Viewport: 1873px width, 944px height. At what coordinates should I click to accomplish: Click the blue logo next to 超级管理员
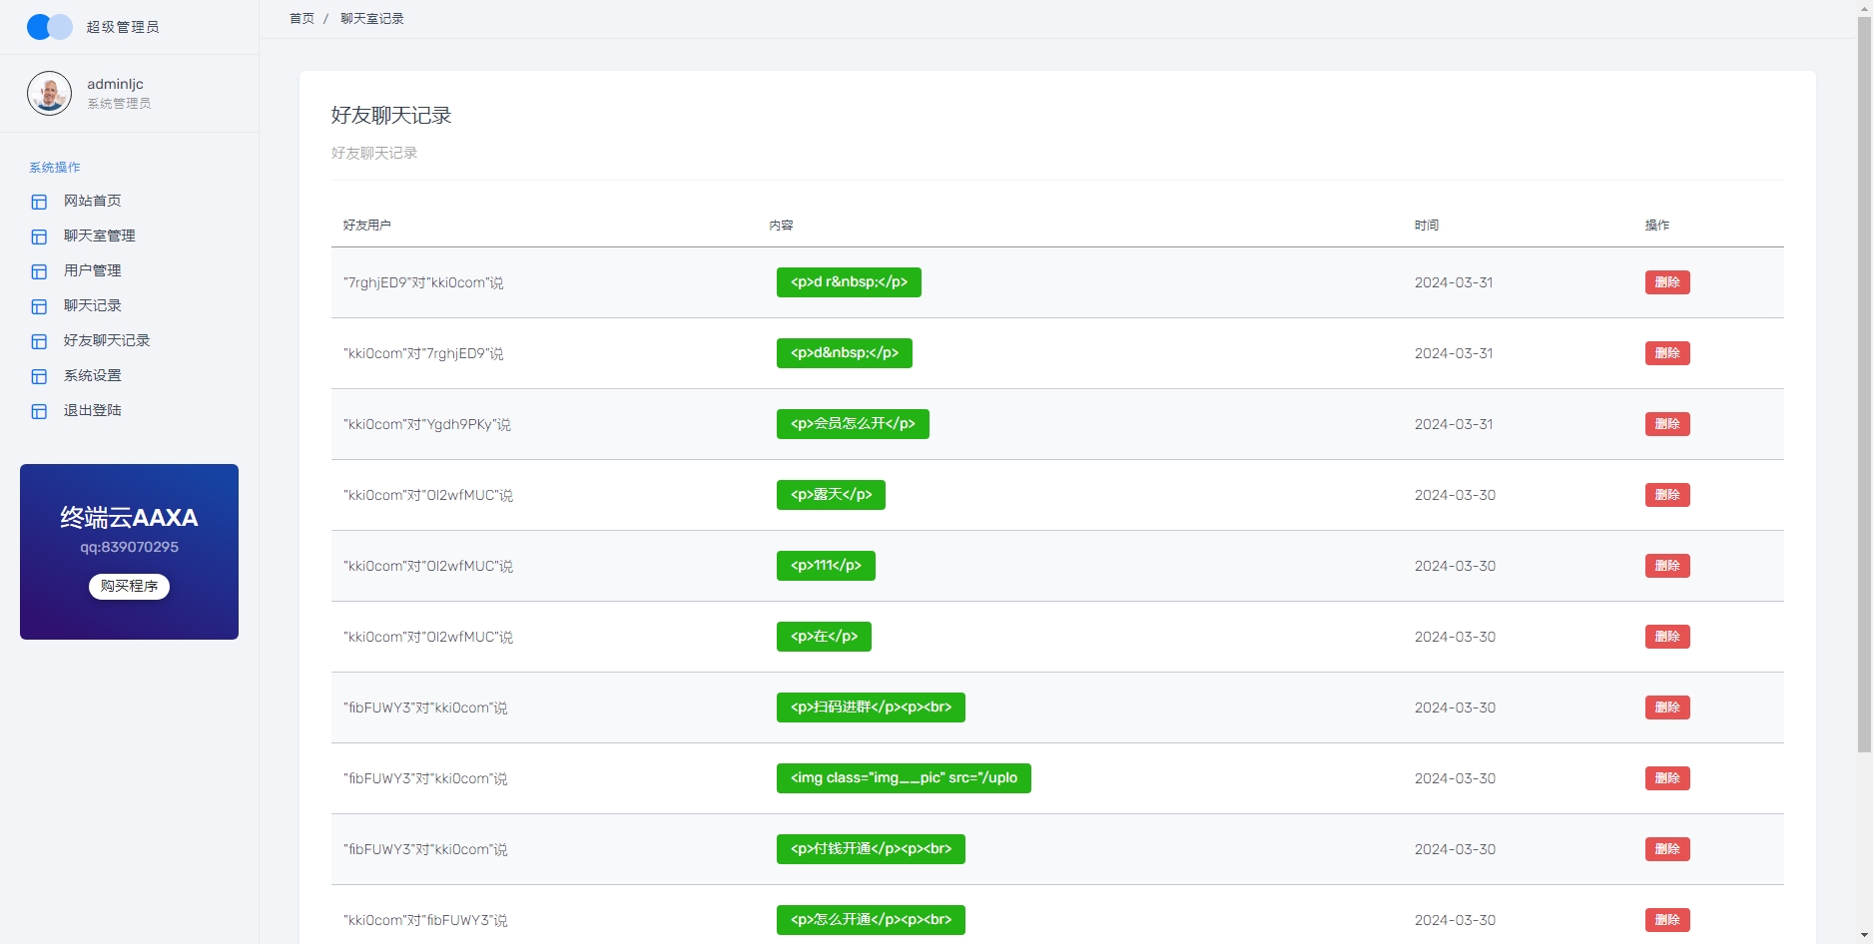(50, 27)
